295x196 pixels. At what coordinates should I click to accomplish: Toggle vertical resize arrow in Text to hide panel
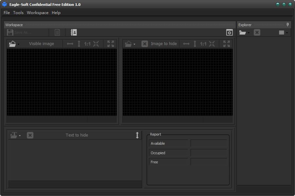point(137,135)
